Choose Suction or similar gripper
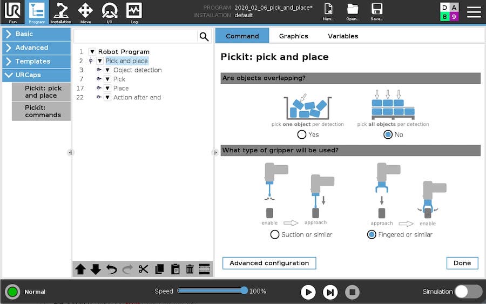This screenshot has height=304, width=486. (275, 234)
